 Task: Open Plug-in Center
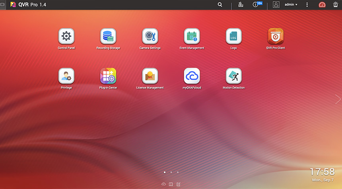coord(108,76)
